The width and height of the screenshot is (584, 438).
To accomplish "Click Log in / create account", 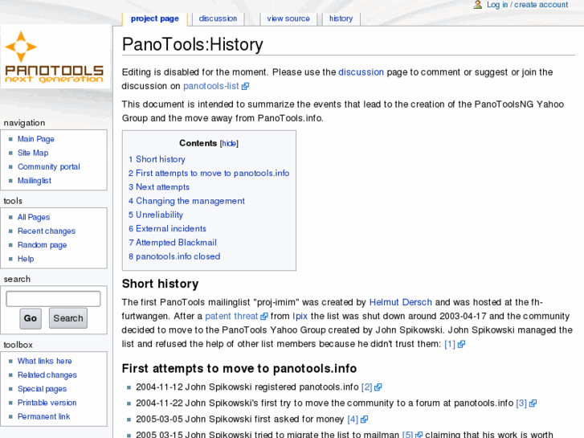I will (528, 5).
